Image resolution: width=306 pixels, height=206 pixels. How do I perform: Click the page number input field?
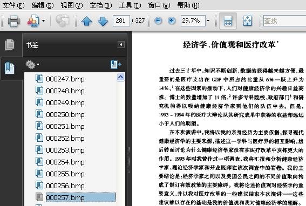(121, 20)
